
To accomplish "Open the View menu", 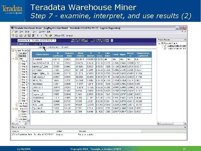I will [21, 32].
